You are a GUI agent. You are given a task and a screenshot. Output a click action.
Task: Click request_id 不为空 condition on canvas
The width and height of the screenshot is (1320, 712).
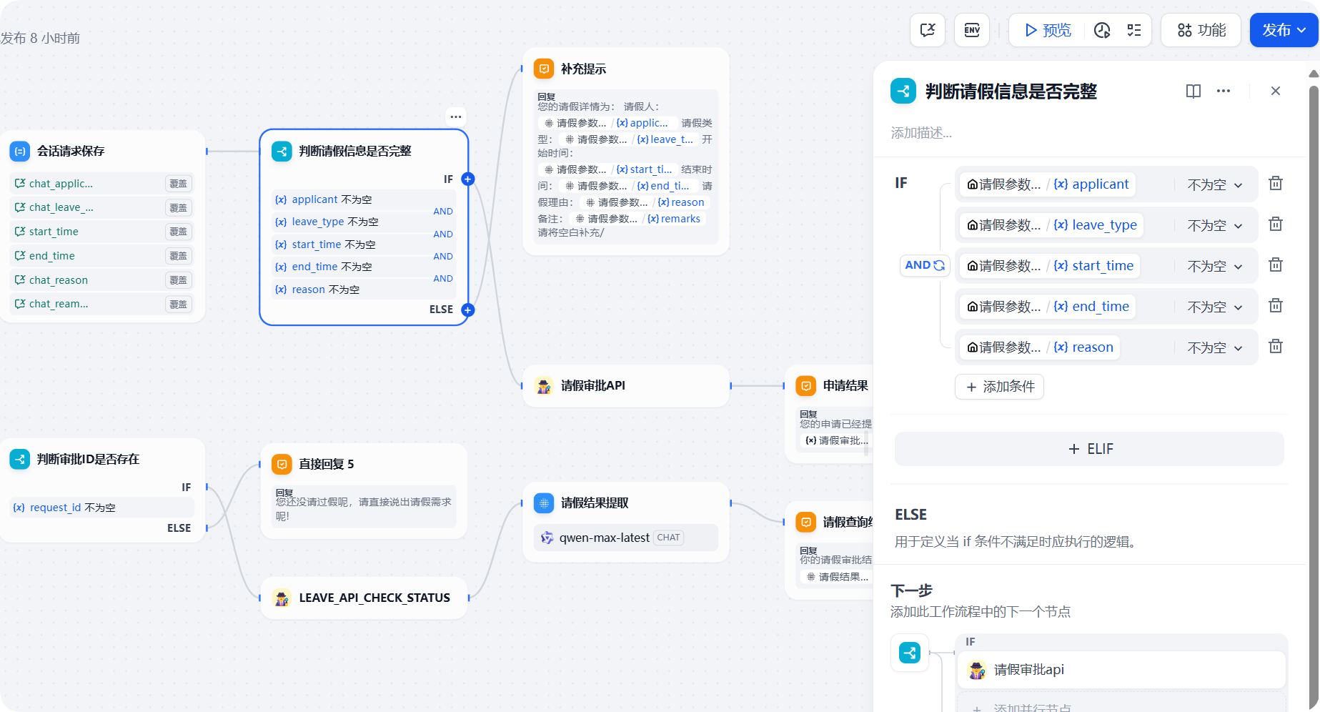[x=101, y=508]
